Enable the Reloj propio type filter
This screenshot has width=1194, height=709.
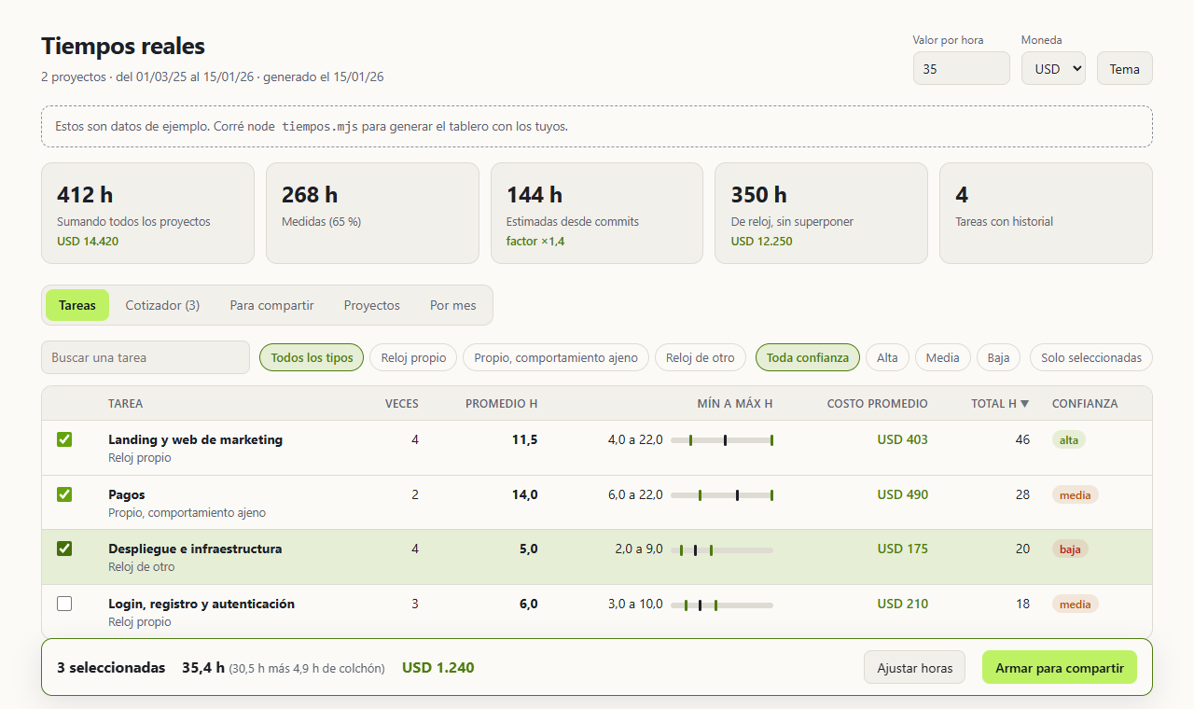[413, 357]
